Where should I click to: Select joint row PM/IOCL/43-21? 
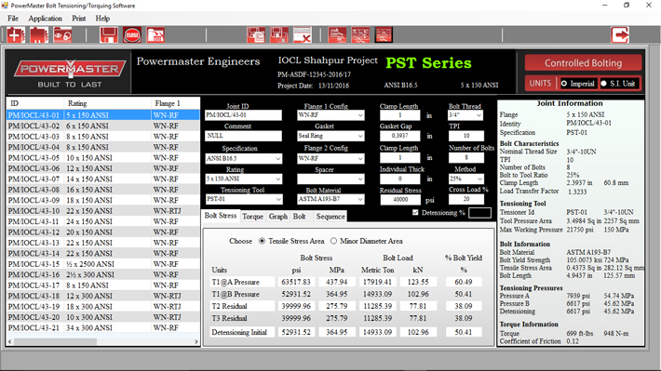[102, 327]
